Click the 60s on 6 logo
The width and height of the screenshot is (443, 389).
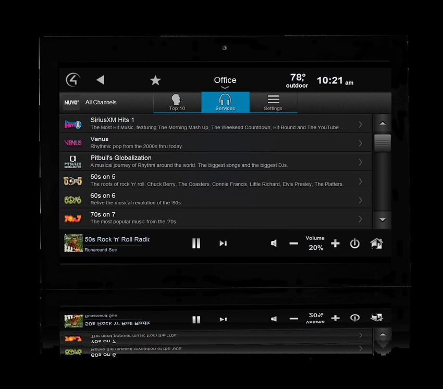point(73,200)
